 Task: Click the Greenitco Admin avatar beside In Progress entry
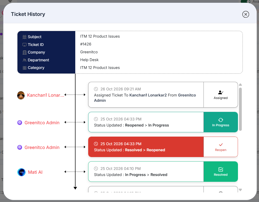20,122
